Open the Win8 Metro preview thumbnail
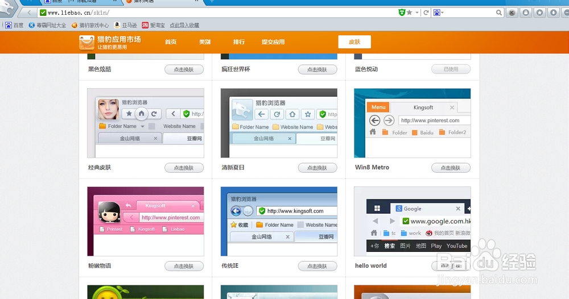Screen dimensions: 569x299 412,123
